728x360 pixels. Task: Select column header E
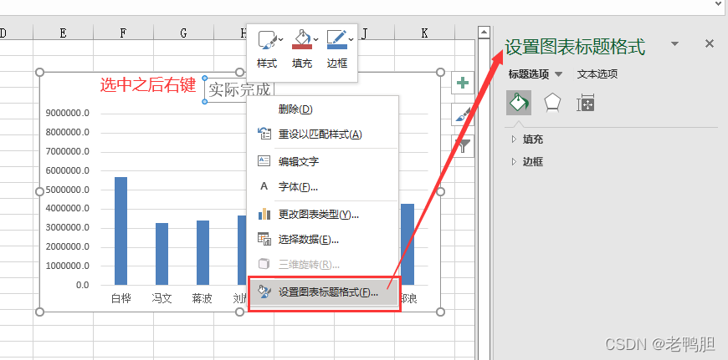tap(63, 33)
